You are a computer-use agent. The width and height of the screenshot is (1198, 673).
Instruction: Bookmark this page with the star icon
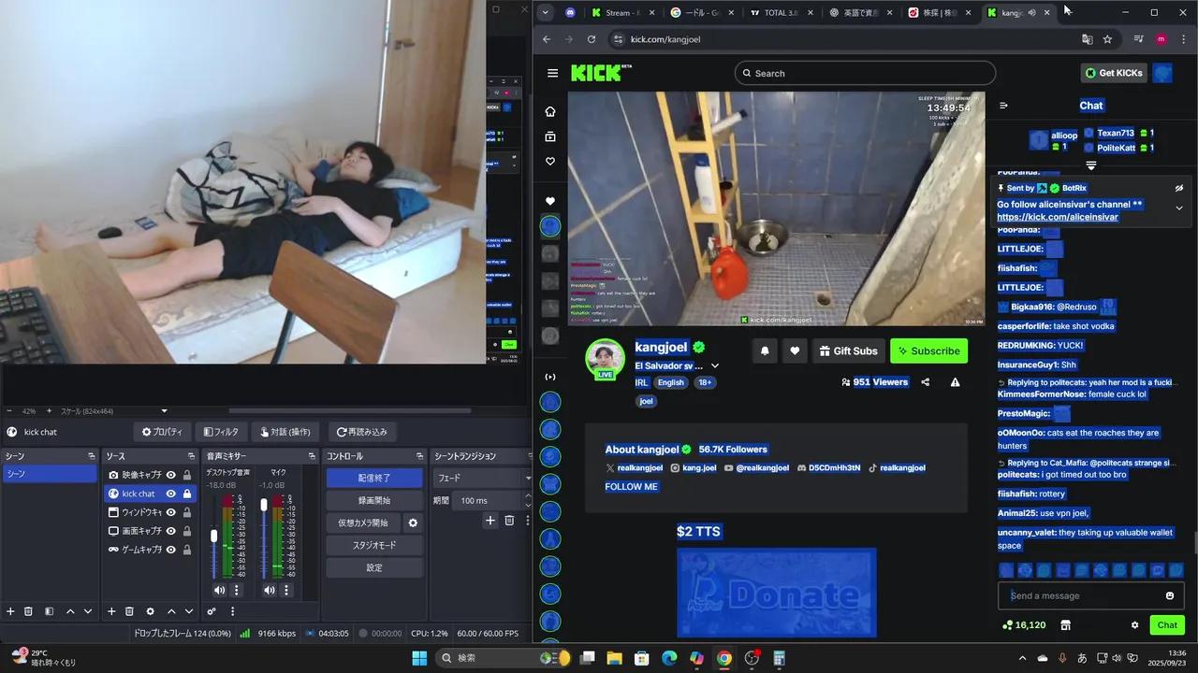click(1107, 39)
